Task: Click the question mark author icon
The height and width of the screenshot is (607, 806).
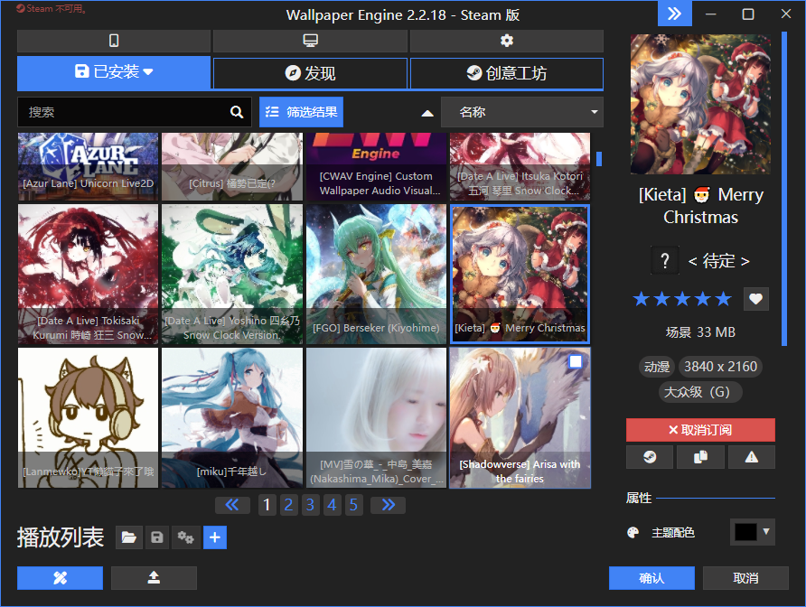Action: [665, 260]
